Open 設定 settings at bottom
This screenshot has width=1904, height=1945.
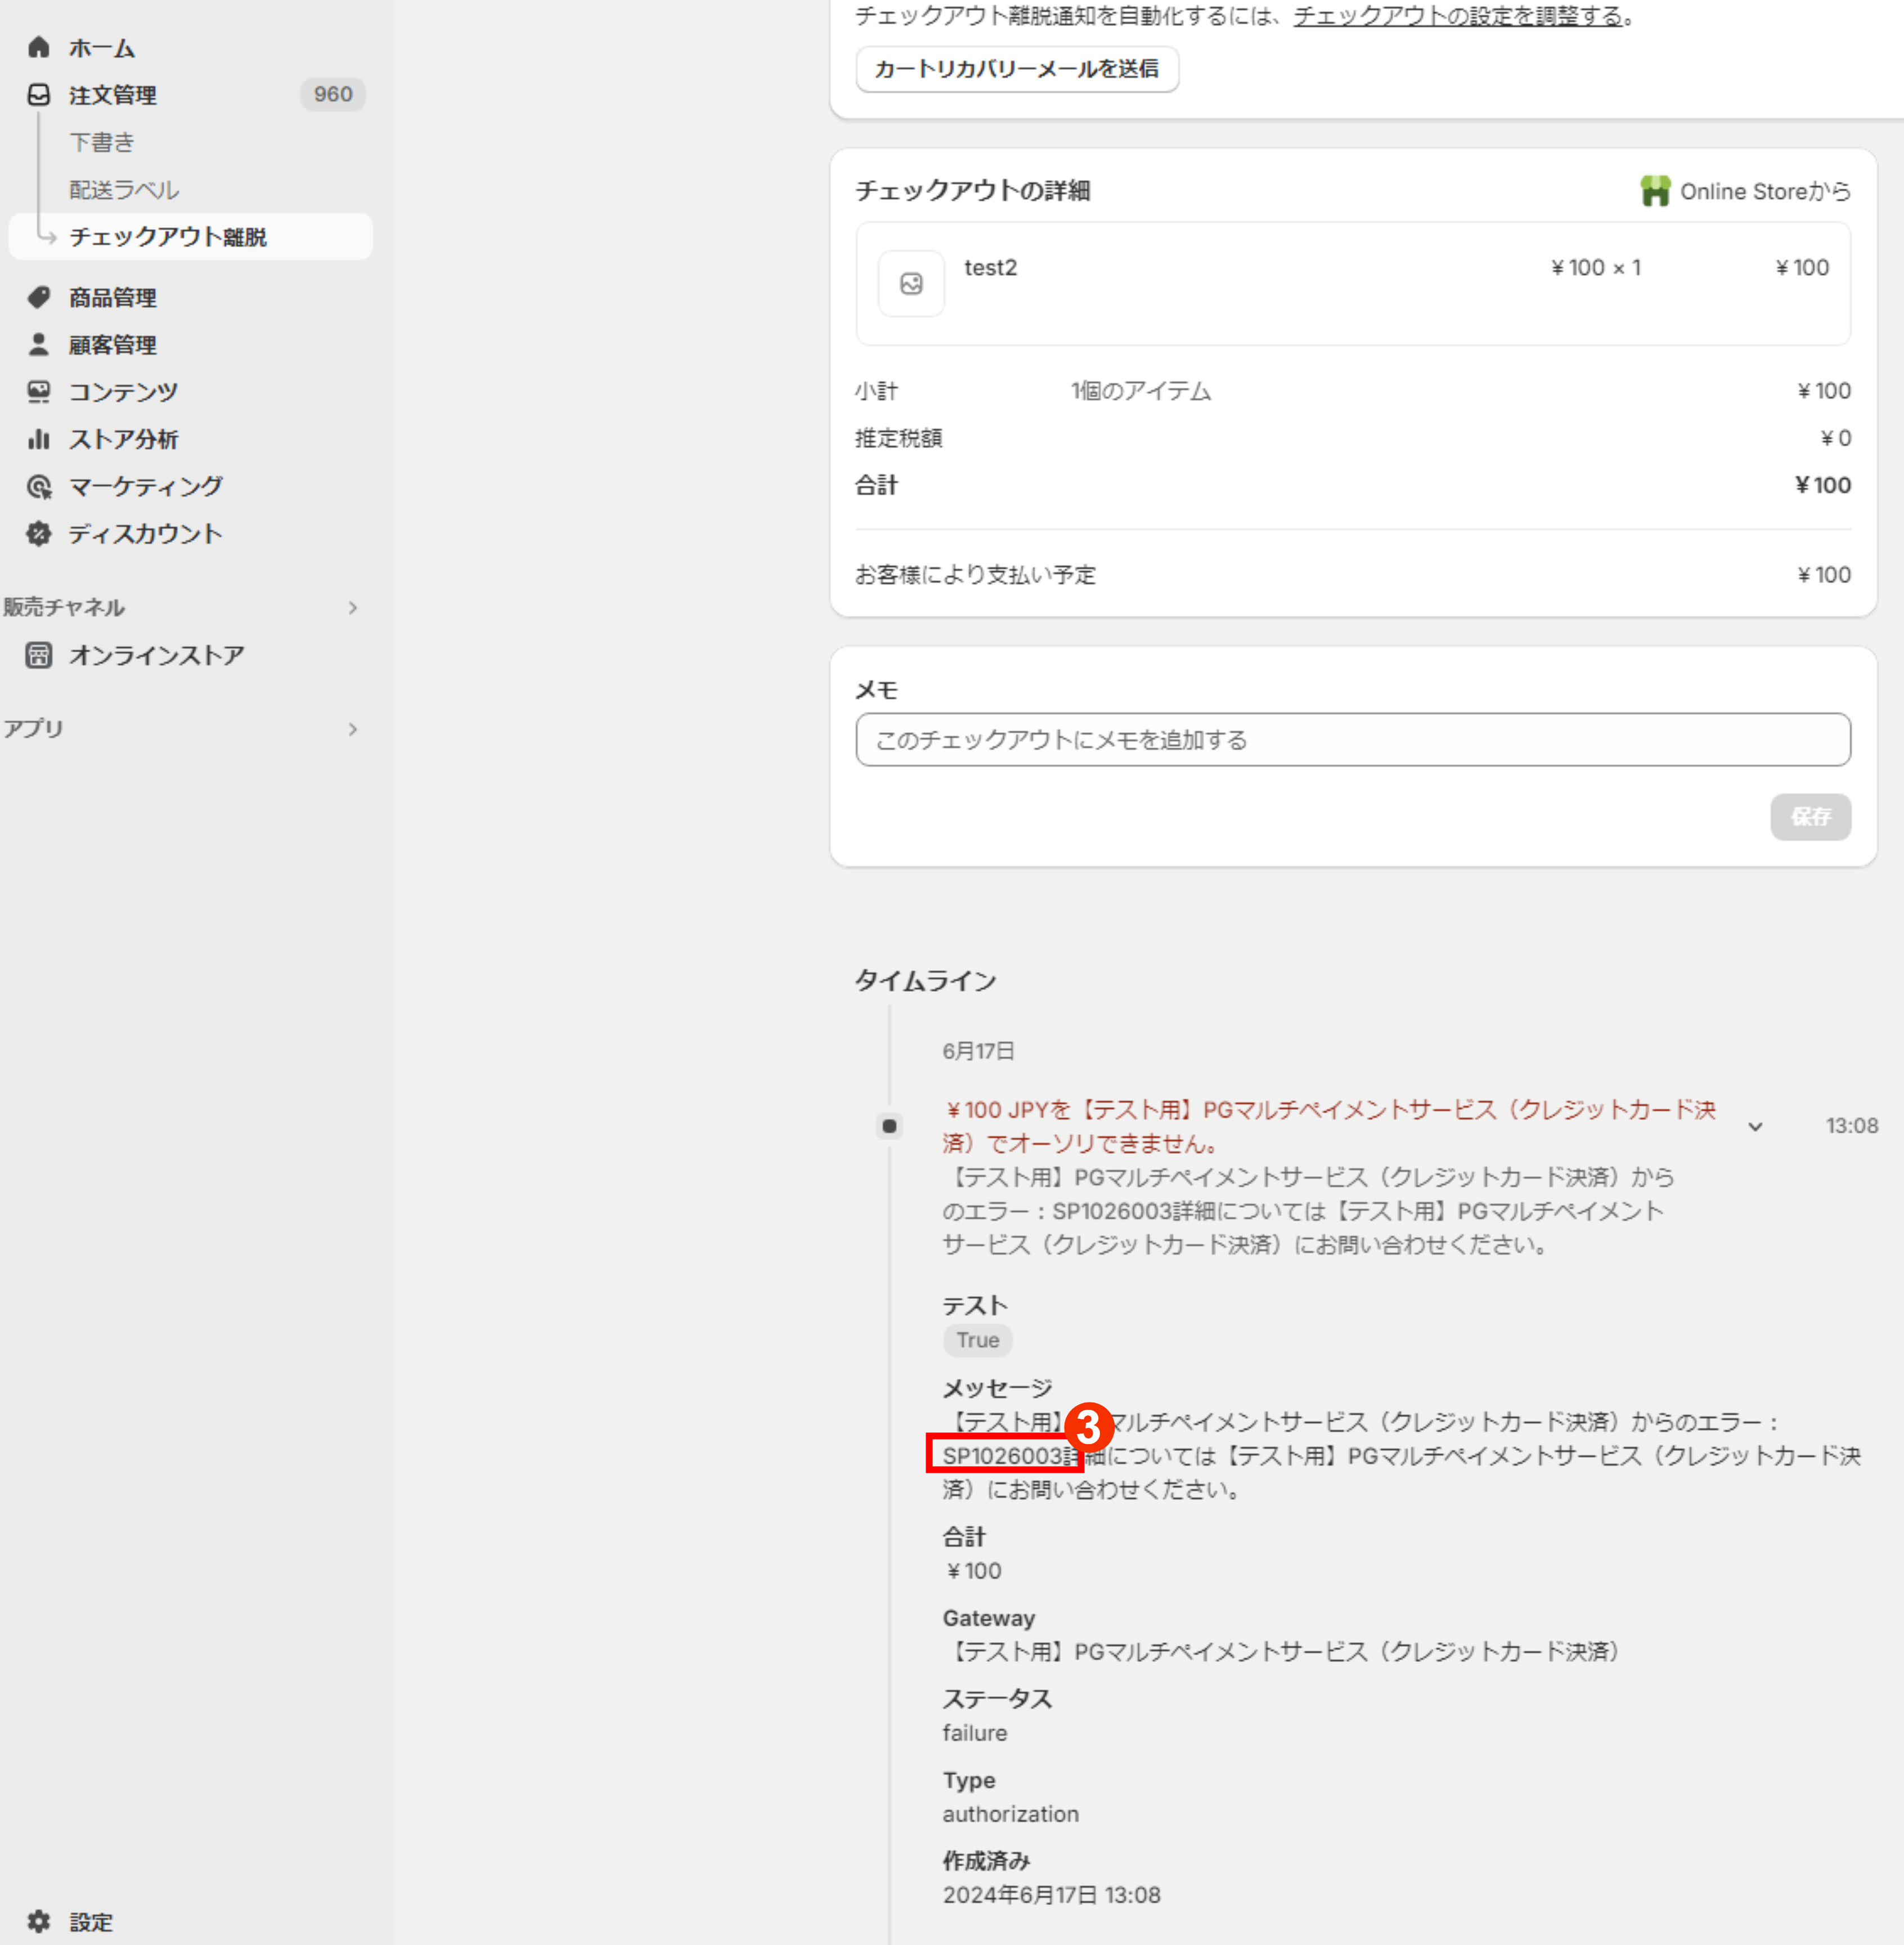(x=90, y=1921)
